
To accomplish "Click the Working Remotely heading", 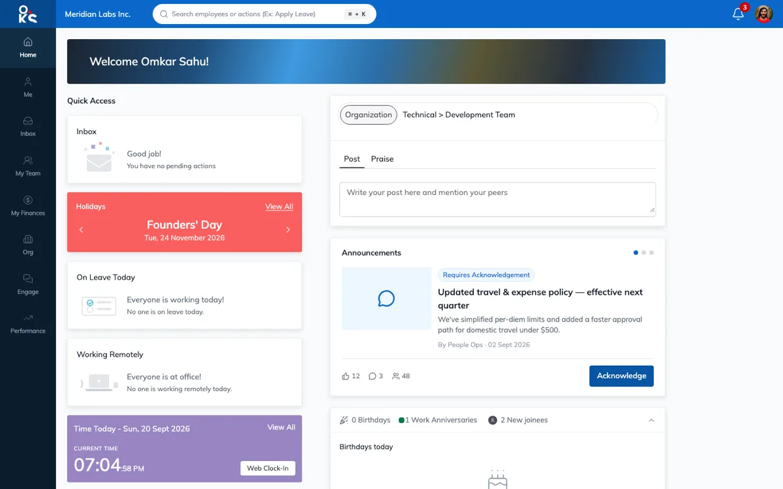I will [x=110, y=355].
